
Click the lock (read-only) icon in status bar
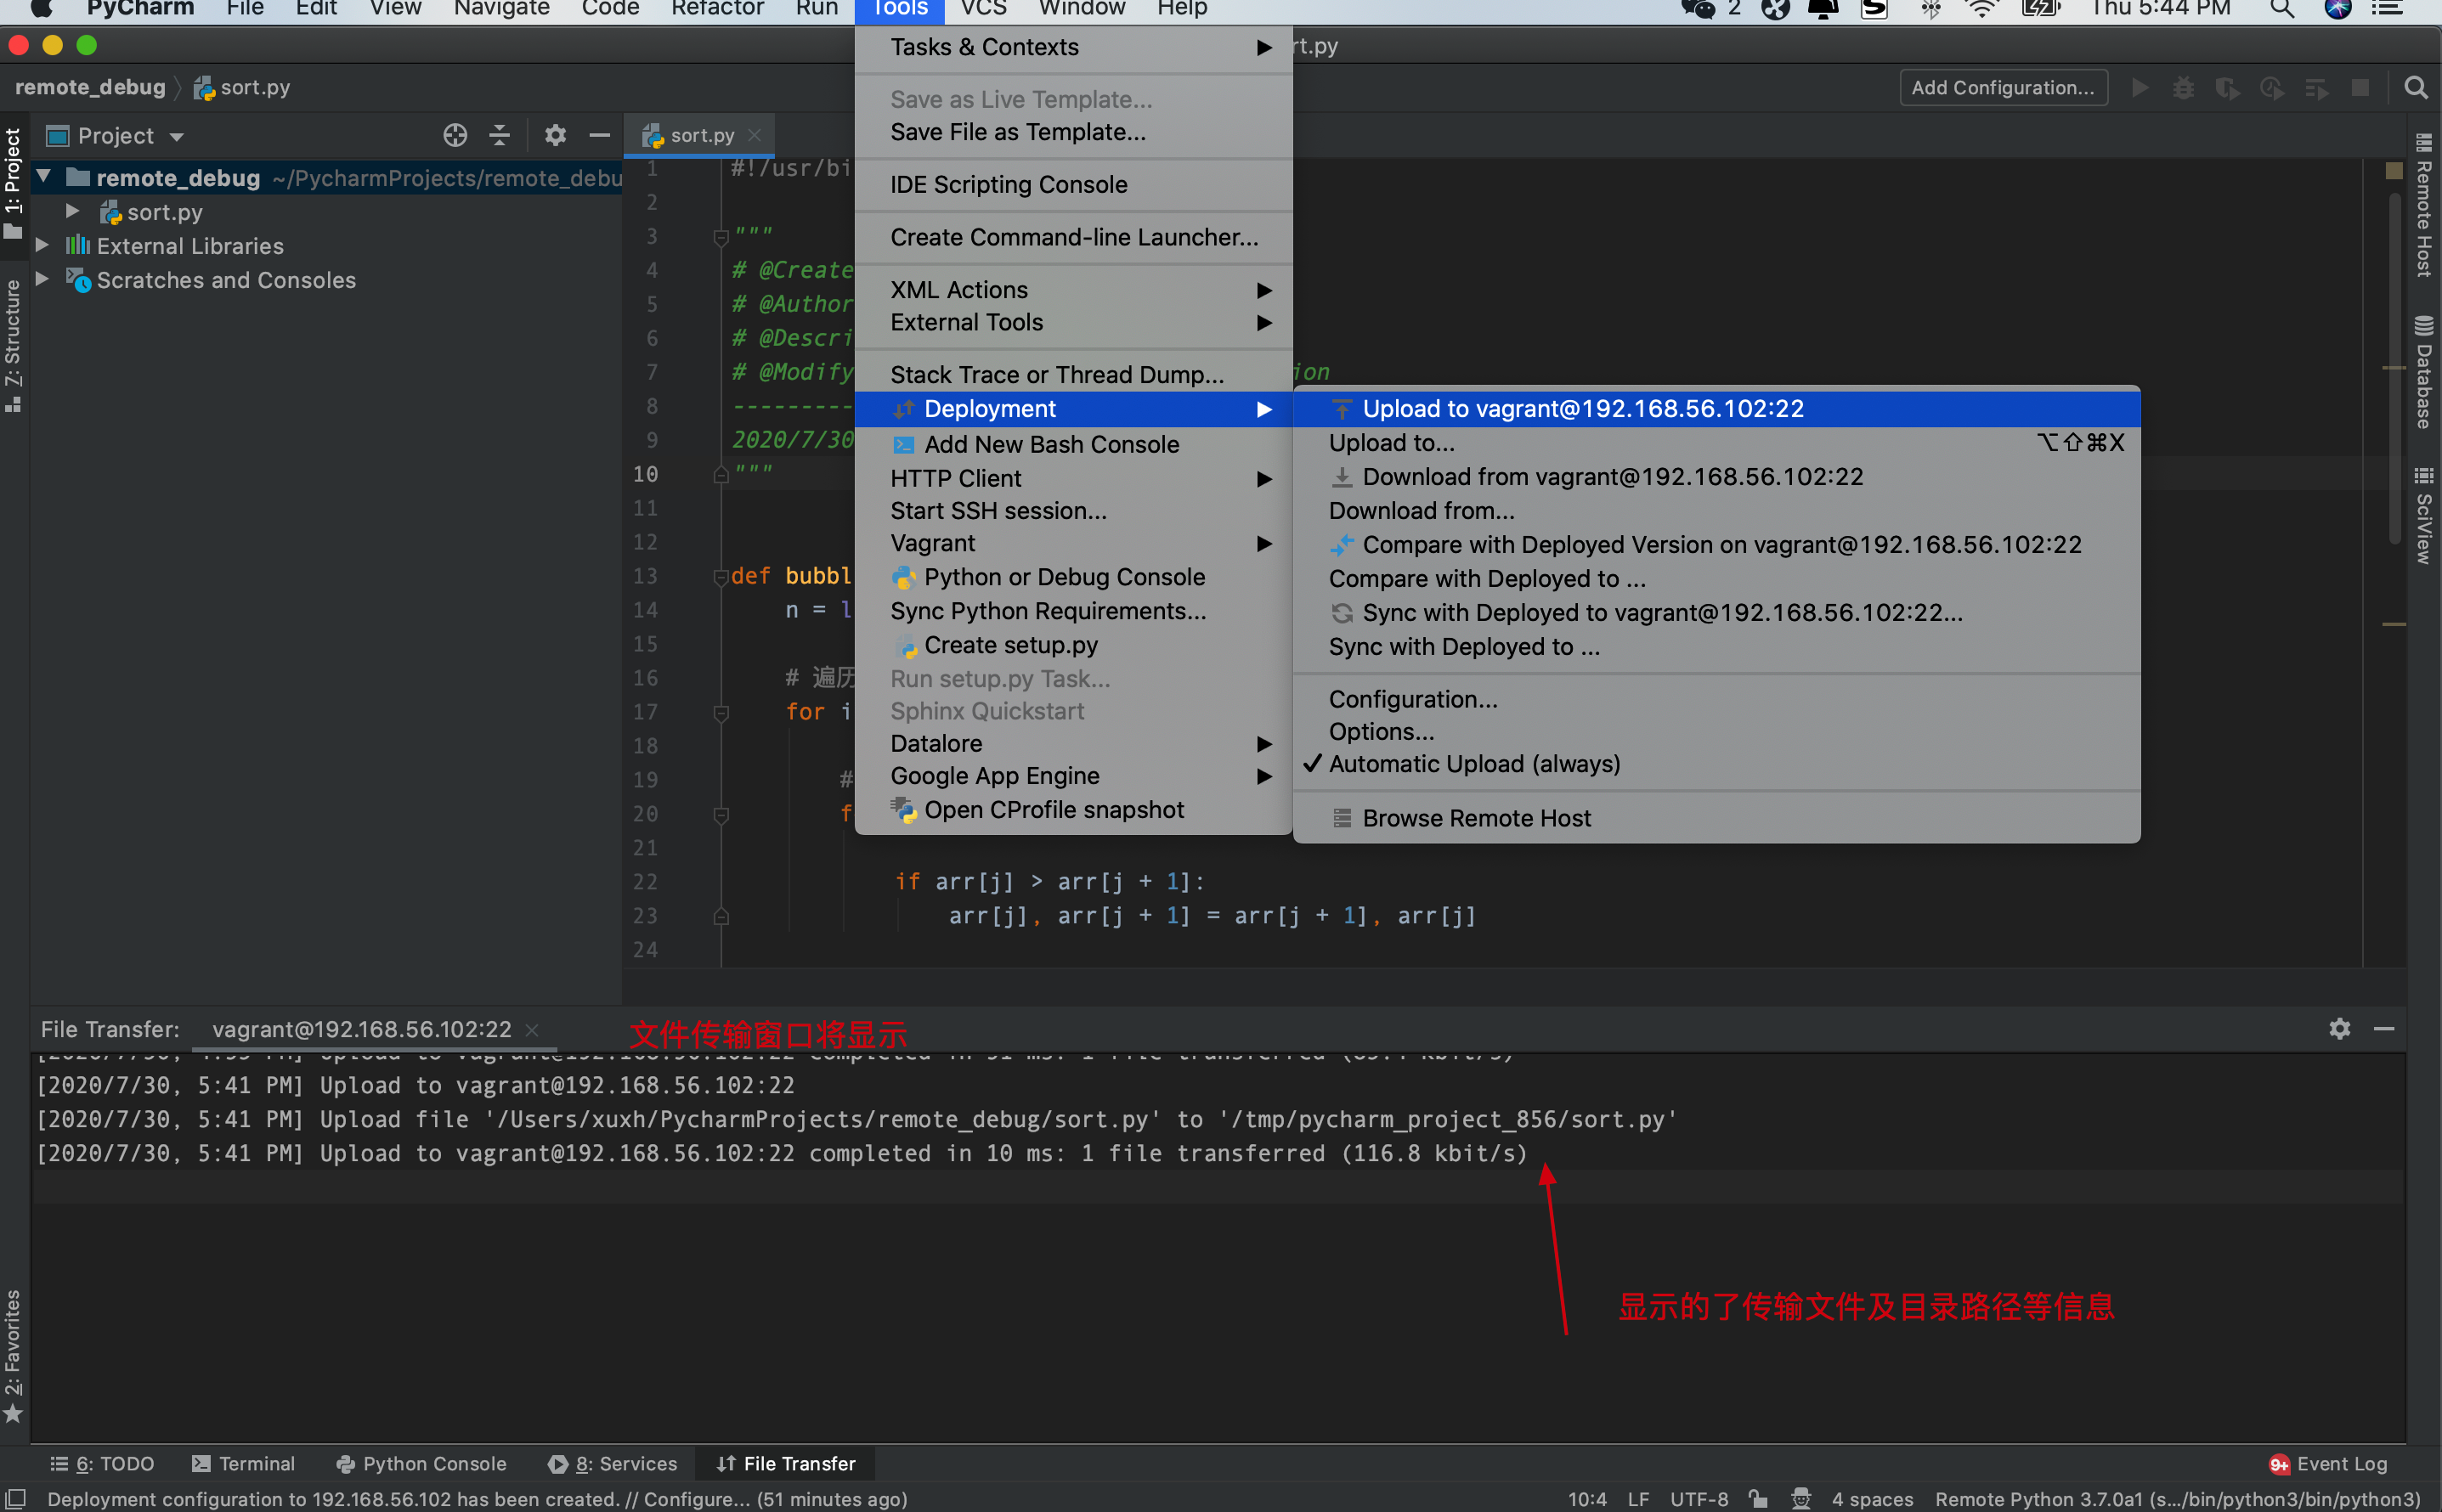click(x=1758, y=1498)
